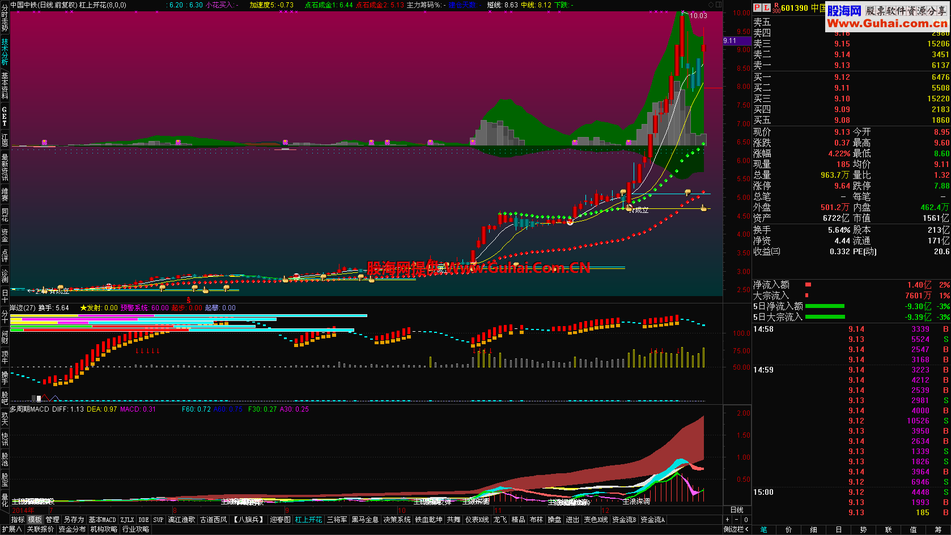
Task: Switch to 细 detail tab
Action: tap(814, 529)
